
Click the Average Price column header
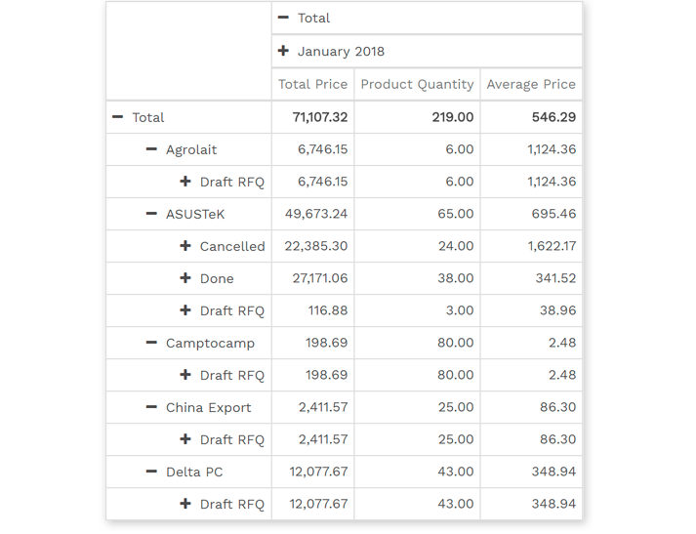531,84
